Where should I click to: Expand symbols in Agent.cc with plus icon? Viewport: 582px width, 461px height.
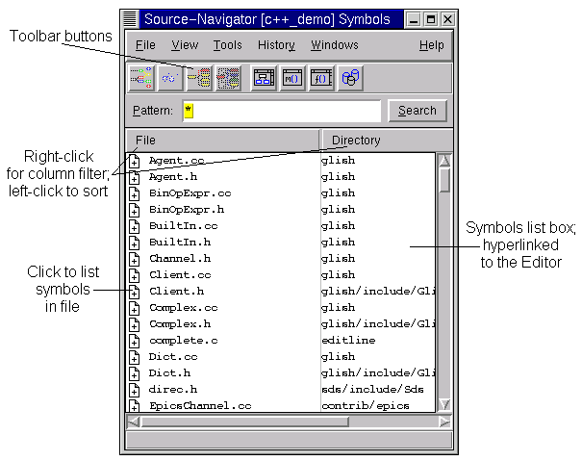(134, 161)
